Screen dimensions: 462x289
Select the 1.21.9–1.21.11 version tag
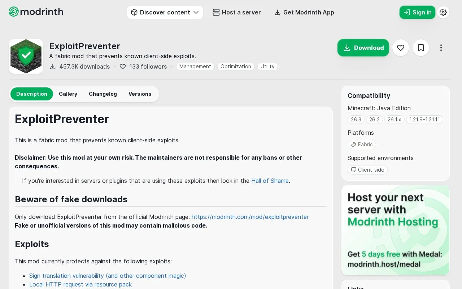tap(424, 120)
